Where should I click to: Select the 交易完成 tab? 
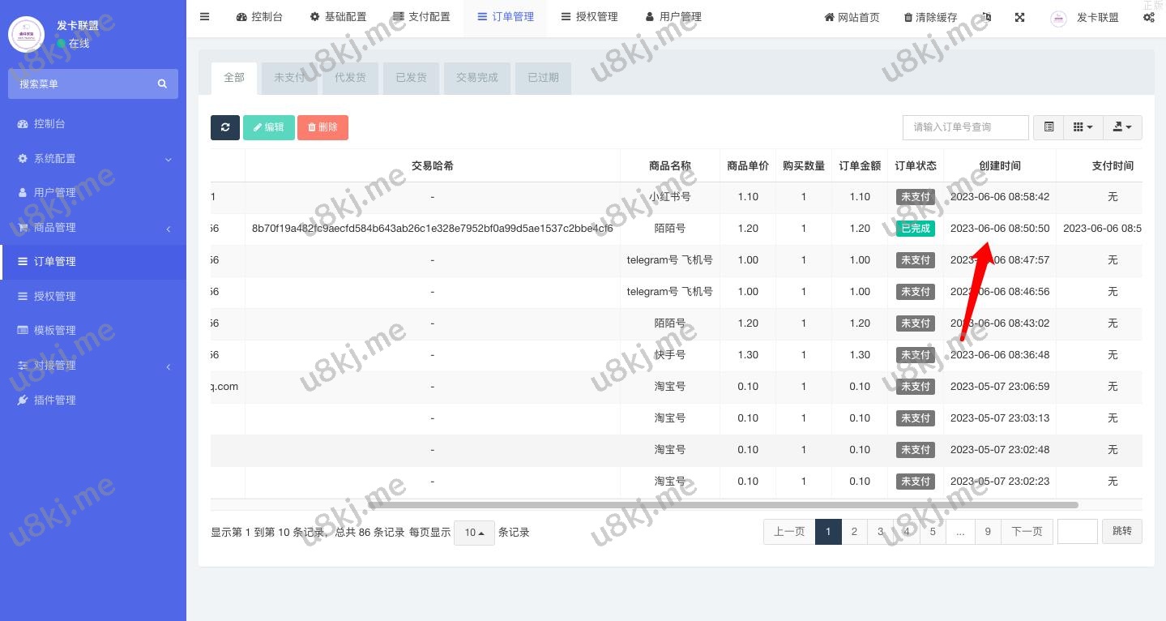coord(476,78)
